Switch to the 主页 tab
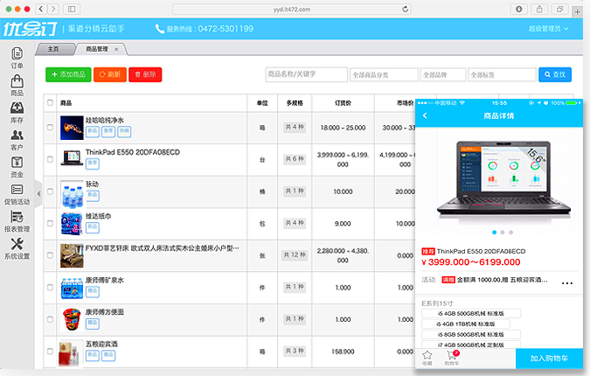The height and width of the screenshot is (376, 590). 53,49
